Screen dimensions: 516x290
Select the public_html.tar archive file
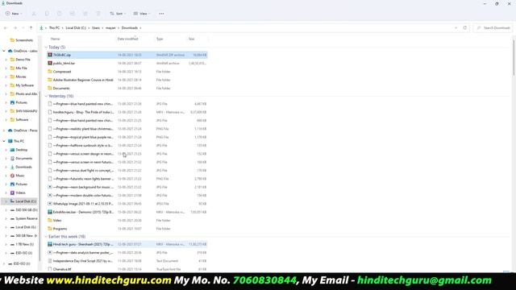click(127, 63)
